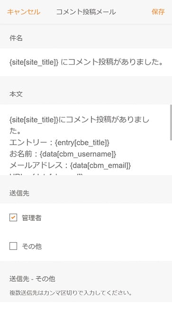Click the 本文 section header
This screenshot has width=172, height=335.
coord(16,94)
